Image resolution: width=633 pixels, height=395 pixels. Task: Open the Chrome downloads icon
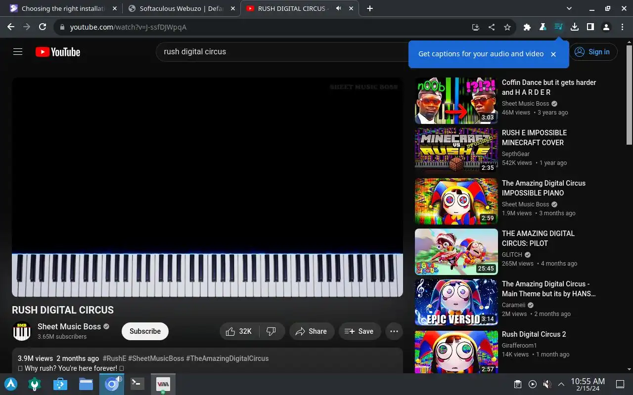coord(575,27)
